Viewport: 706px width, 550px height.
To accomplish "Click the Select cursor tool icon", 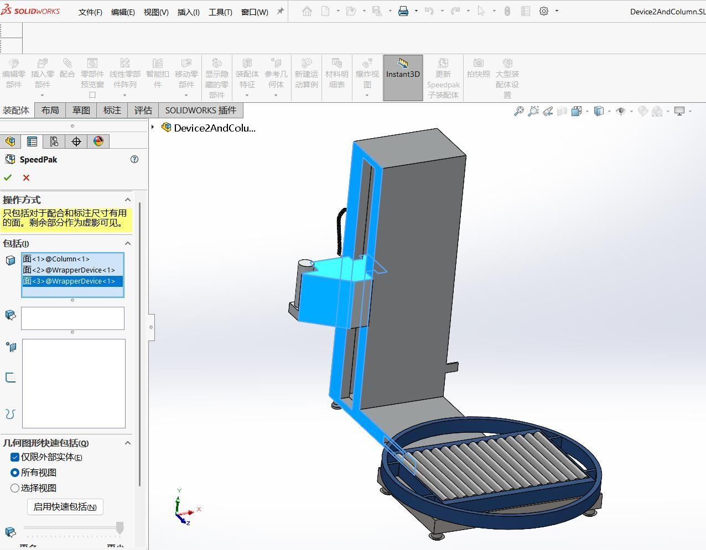I will point(481,11).
